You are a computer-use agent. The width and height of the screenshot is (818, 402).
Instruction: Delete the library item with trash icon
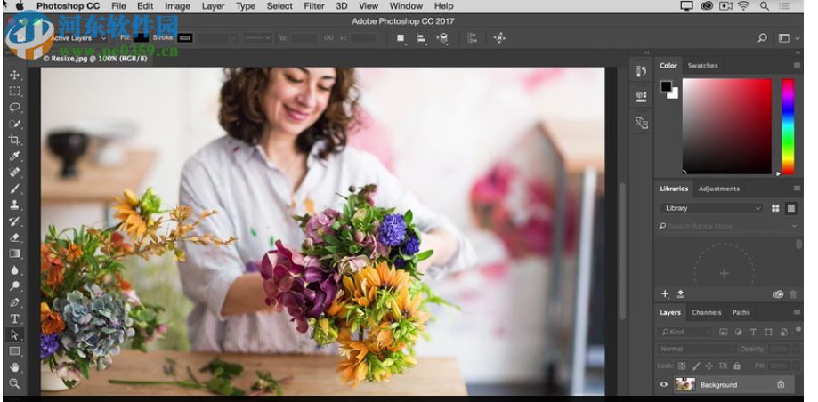793,294
